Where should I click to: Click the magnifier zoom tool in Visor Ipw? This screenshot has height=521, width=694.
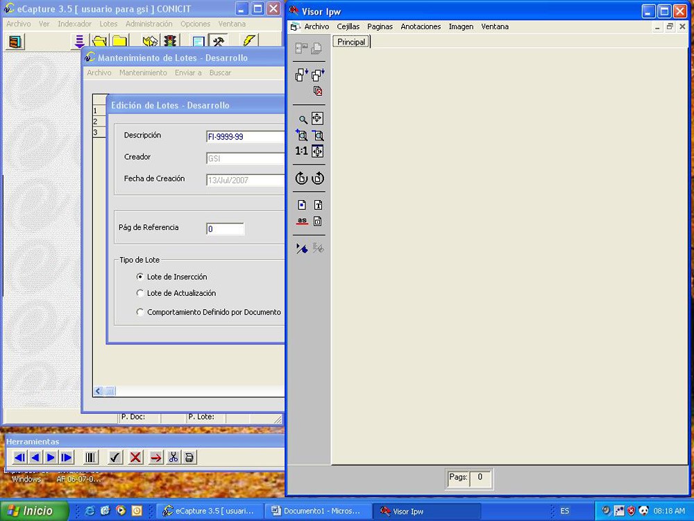(303, 119)
